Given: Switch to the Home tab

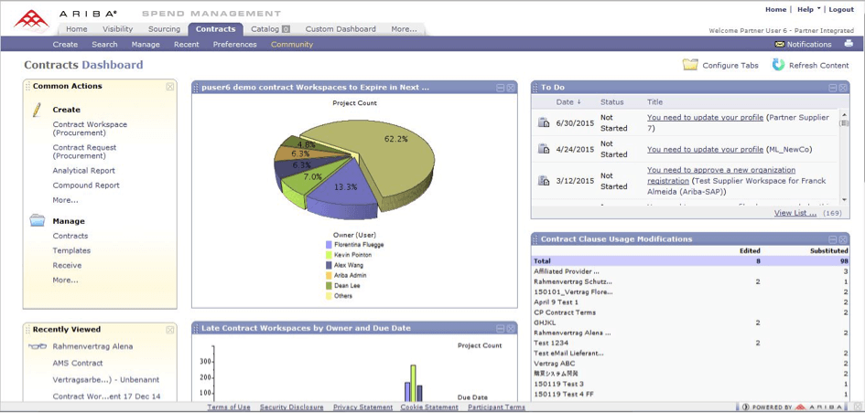Looking at the screenshot, I should coord(77,29).
